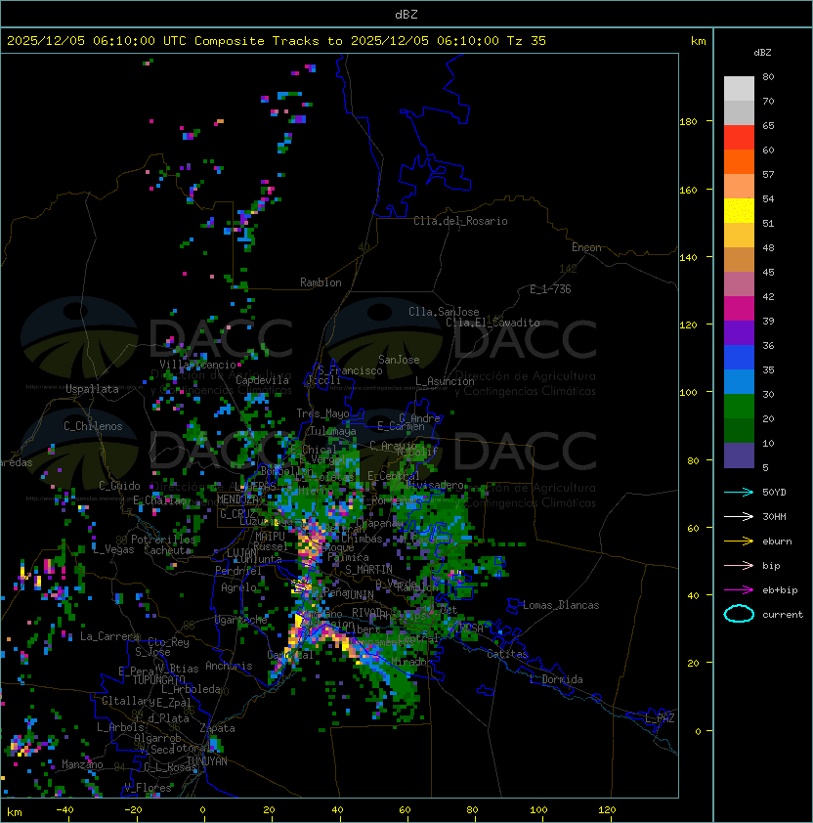Click the C_Guido place label
This screenshot has height=823, width=813.
click(119, 486)
